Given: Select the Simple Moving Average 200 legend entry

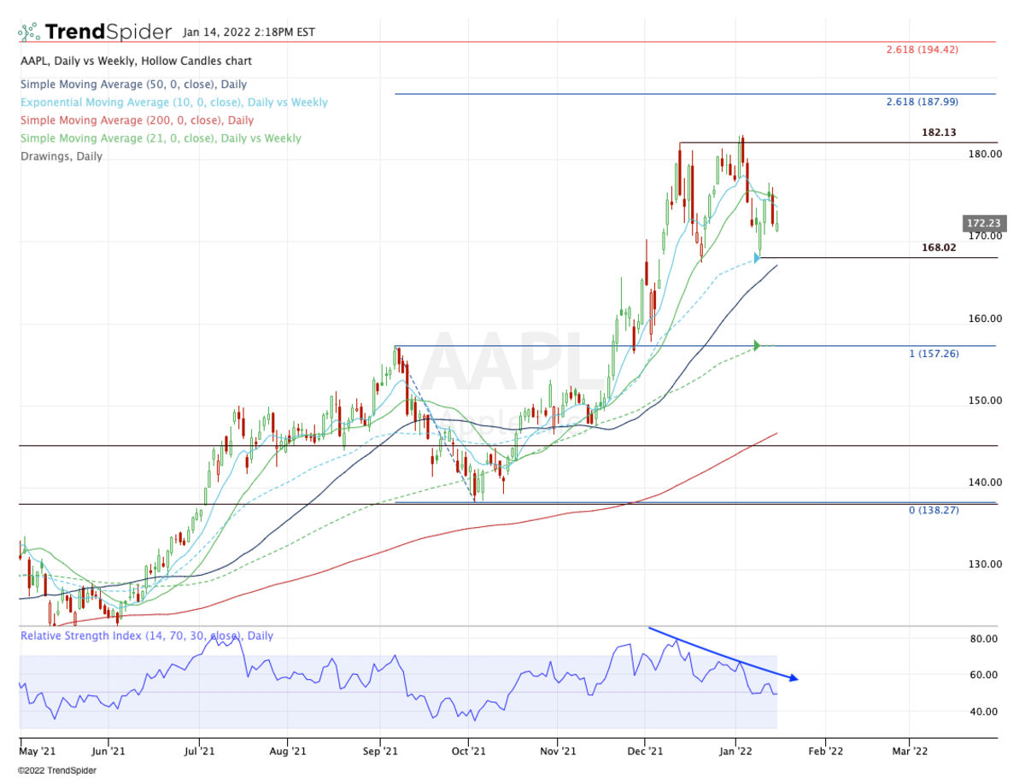Looking at the screenshot, I should pyautogui.click(x=137, y=120).
